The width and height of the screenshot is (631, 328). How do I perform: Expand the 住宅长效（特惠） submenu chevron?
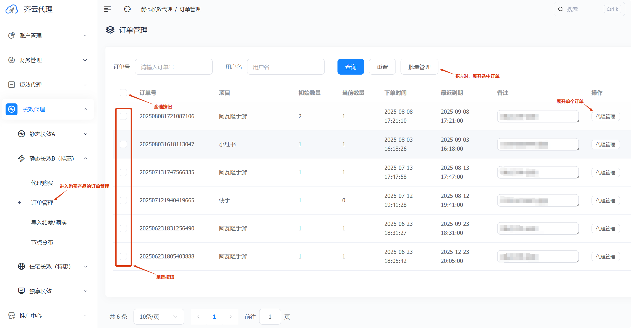[x=86, y=266]
